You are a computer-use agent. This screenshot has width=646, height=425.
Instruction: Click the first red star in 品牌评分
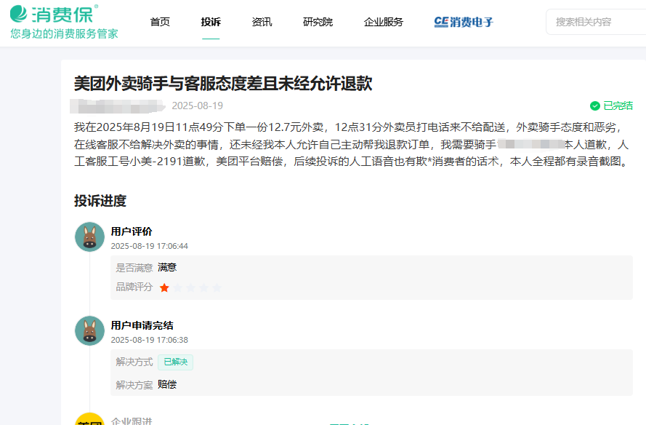164,287
